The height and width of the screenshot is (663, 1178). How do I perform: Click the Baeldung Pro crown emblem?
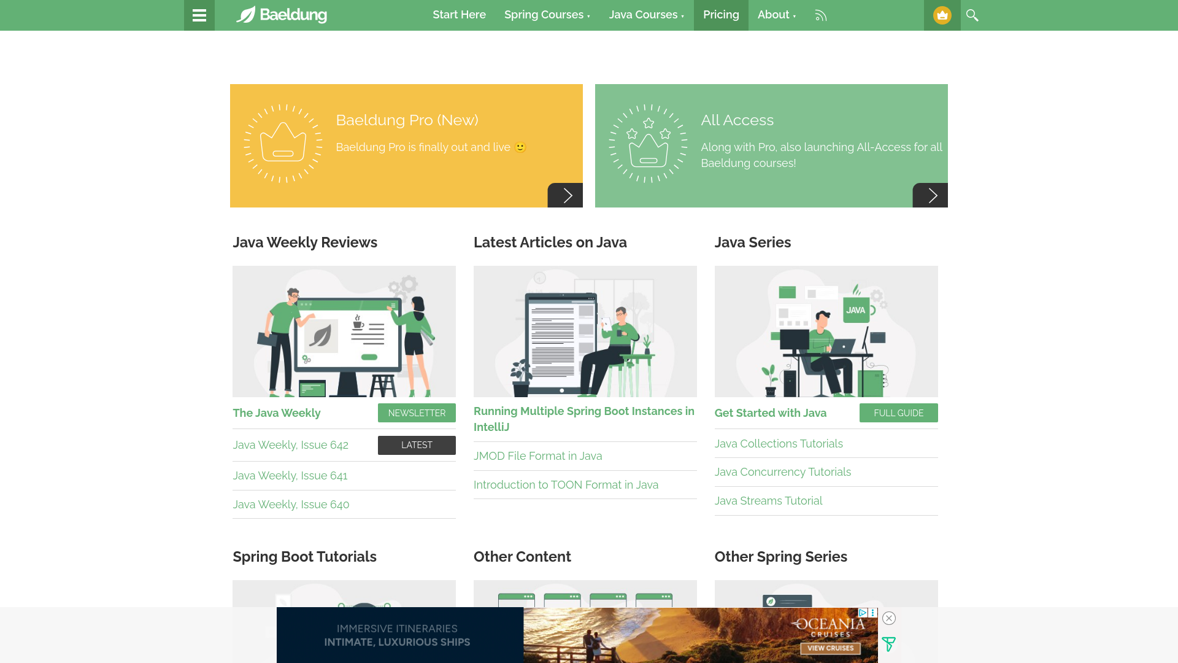coord(283,144)
